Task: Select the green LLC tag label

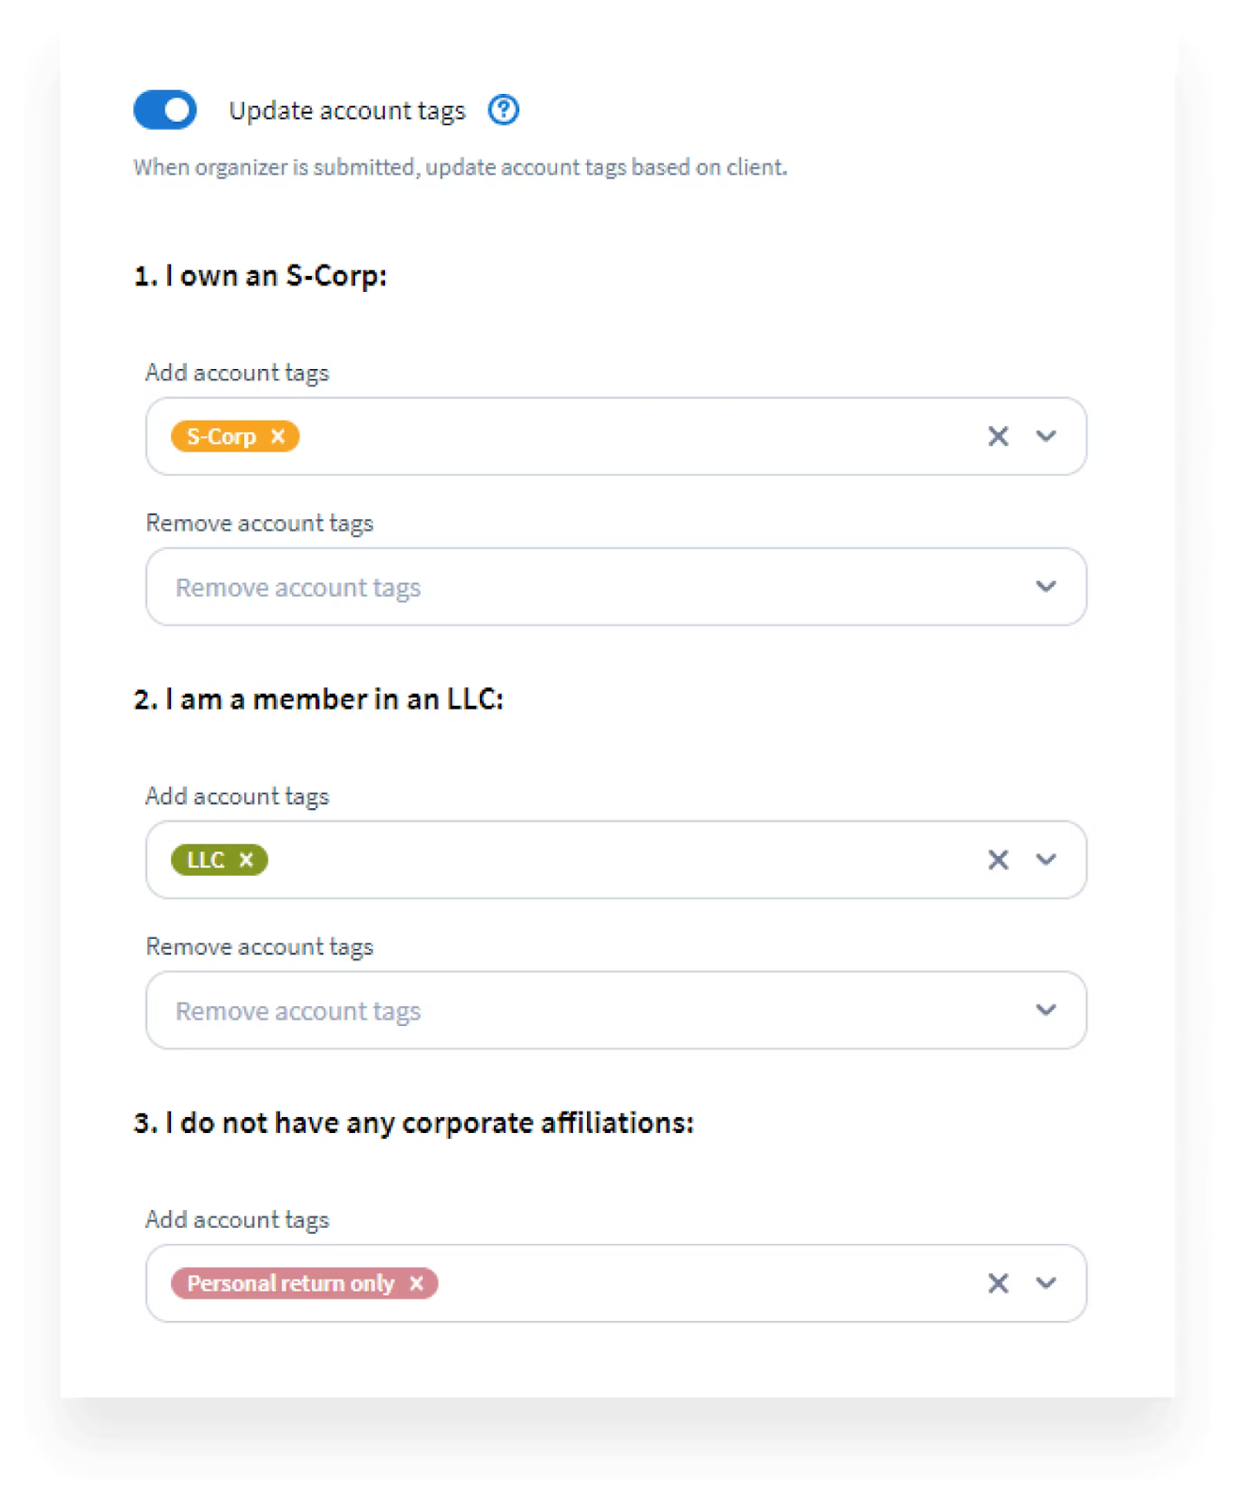Action: click(206, 860)
